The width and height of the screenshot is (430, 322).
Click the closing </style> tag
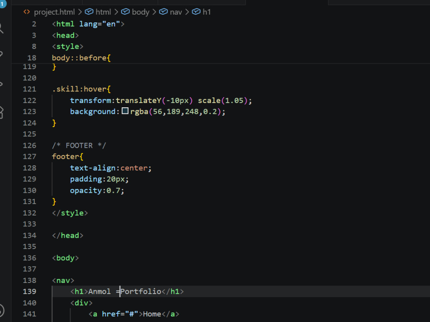tap(70, 213)
